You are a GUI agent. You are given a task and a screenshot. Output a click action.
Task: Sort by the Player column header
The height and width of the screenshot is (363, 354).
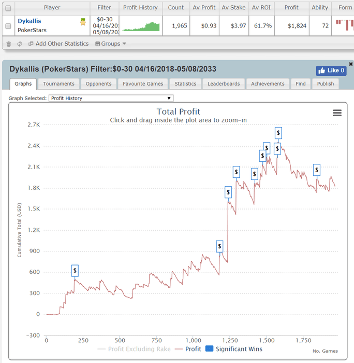click(52, 8)
